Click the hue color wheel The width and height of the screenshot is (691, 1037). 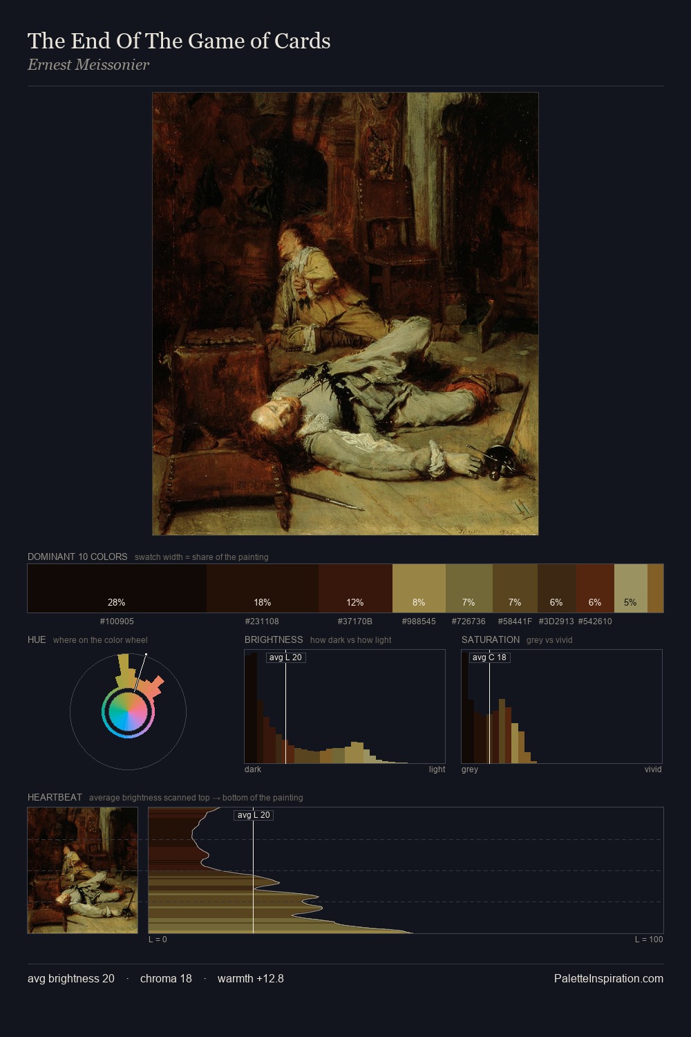(x=128, y=711)
